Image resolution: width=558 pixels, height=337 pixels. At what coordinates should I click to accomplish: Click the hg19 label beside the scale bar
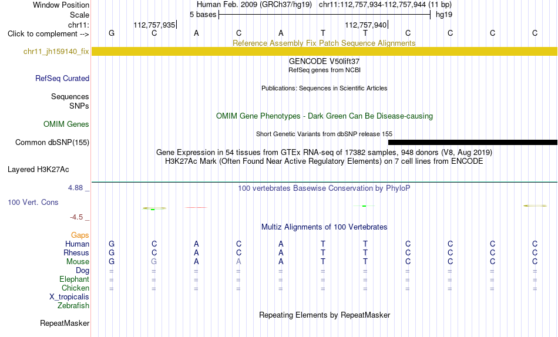[444, 15]
